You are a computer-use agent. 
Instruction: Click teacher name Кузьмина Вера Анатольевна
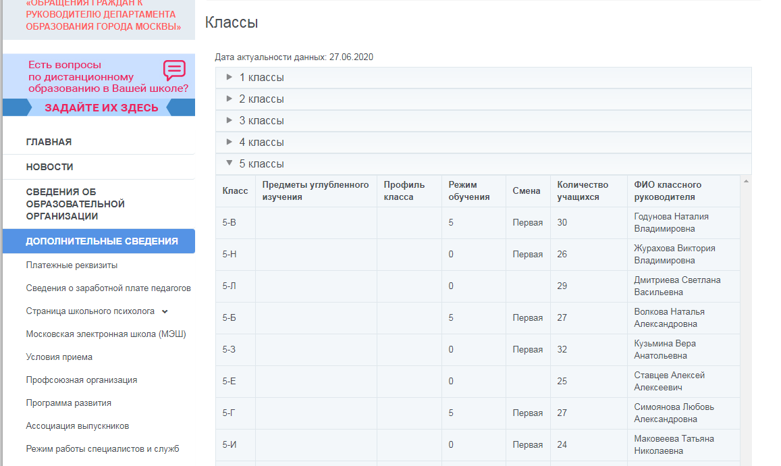[665, 350]
